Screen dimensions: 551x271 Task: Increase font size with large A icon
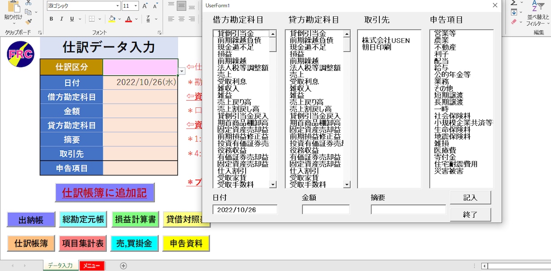tap(145, 6)
